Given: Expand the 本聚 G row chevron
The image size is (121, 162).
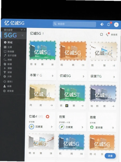Looking at the screenshot, I should [x=53, y=76].
